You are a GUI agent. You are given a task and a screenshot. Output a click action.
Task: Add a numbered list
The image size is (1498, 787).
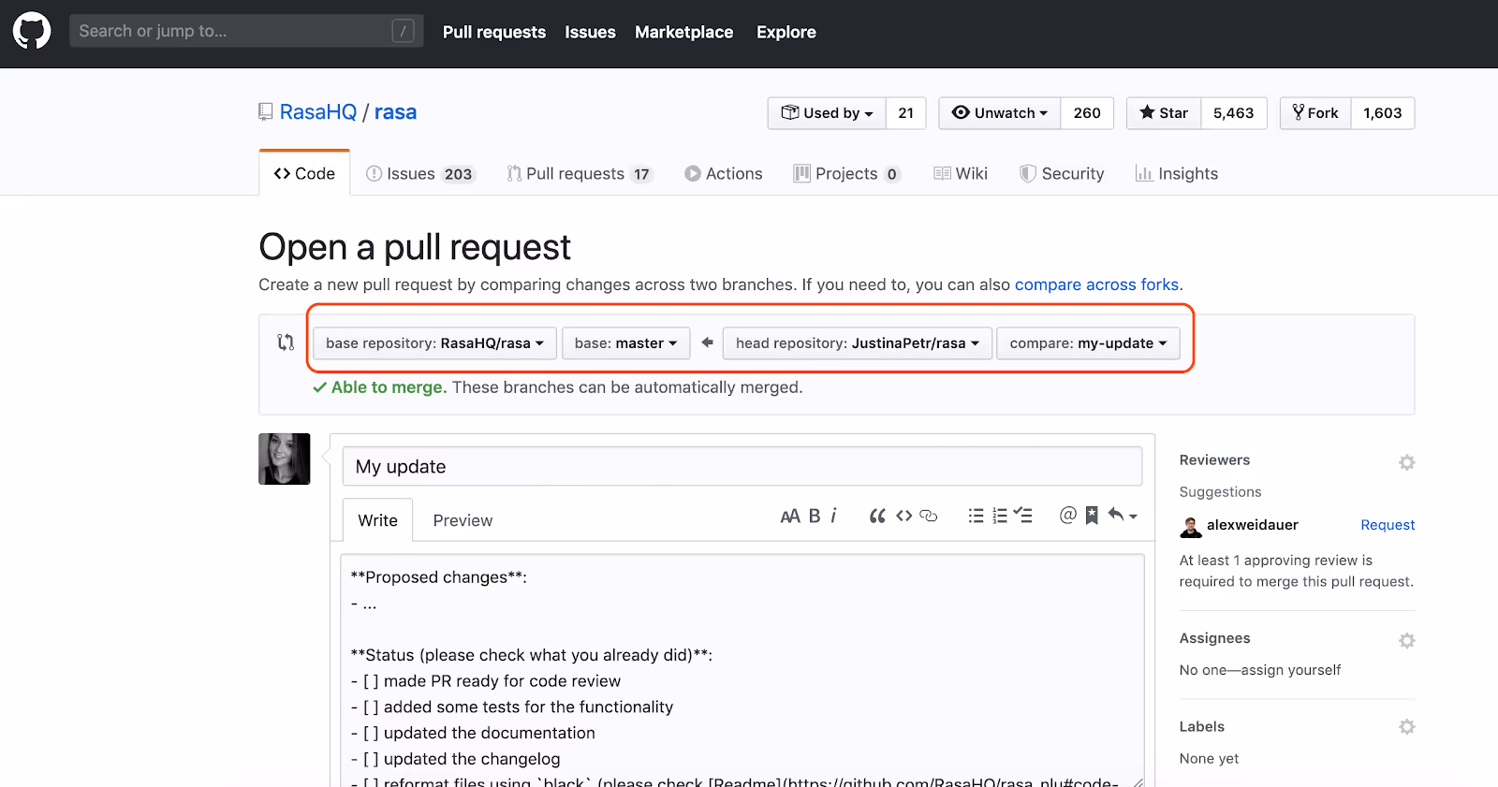coord(1000,516)
